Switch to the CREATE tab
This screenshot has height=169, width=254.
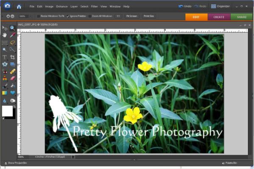pyautogui.click(x=219, y=17)
